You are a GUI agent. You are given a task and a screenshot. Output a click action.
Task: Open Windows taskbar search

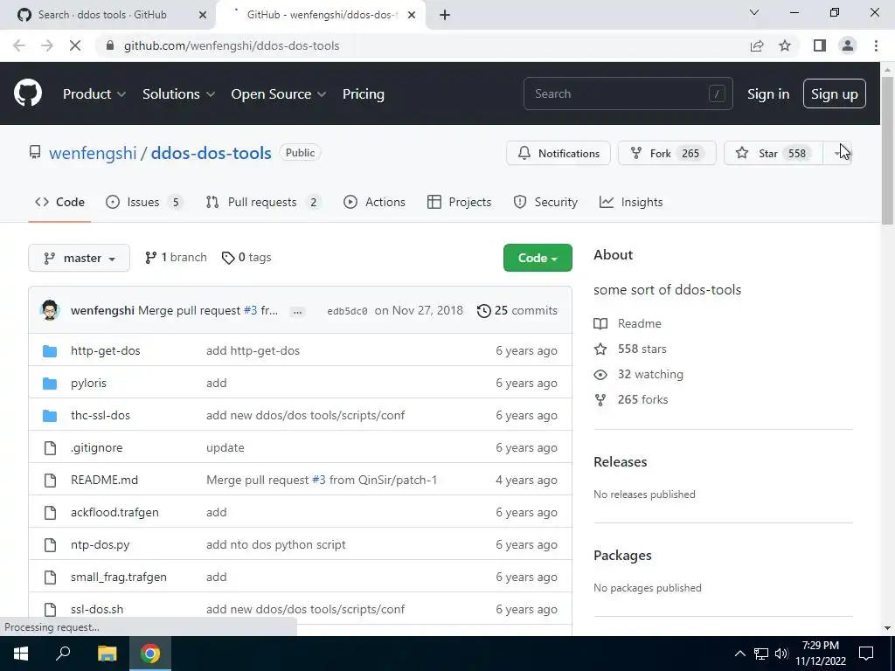tap(63, 654)
